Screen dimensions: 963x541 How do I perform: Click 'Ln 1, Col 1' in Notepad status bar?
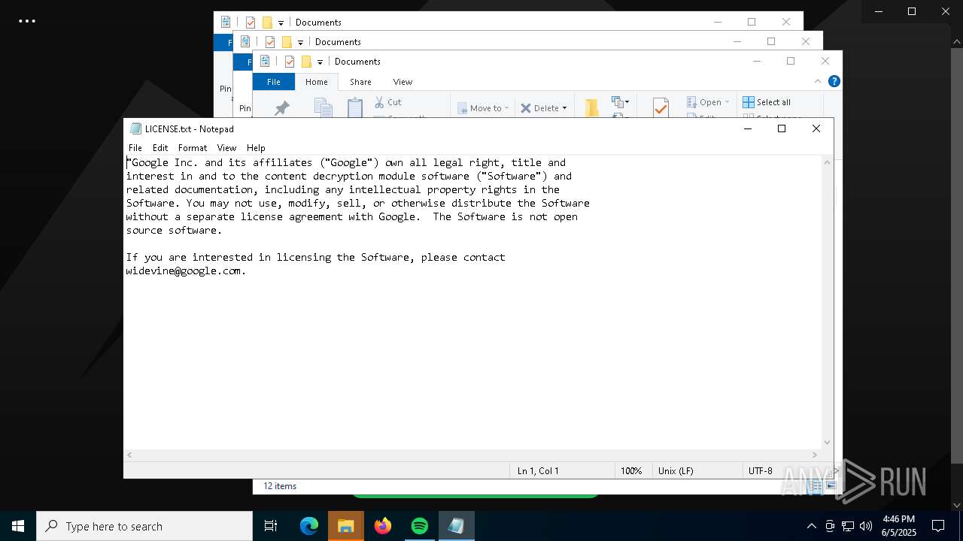click(538, 471)
